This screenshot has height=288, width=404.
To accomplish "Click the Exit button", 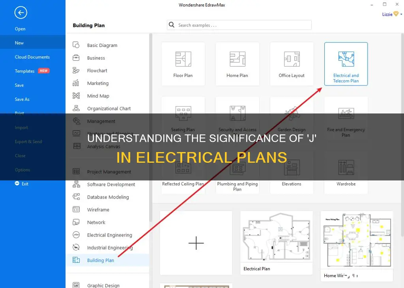I will tap(22, 184).
